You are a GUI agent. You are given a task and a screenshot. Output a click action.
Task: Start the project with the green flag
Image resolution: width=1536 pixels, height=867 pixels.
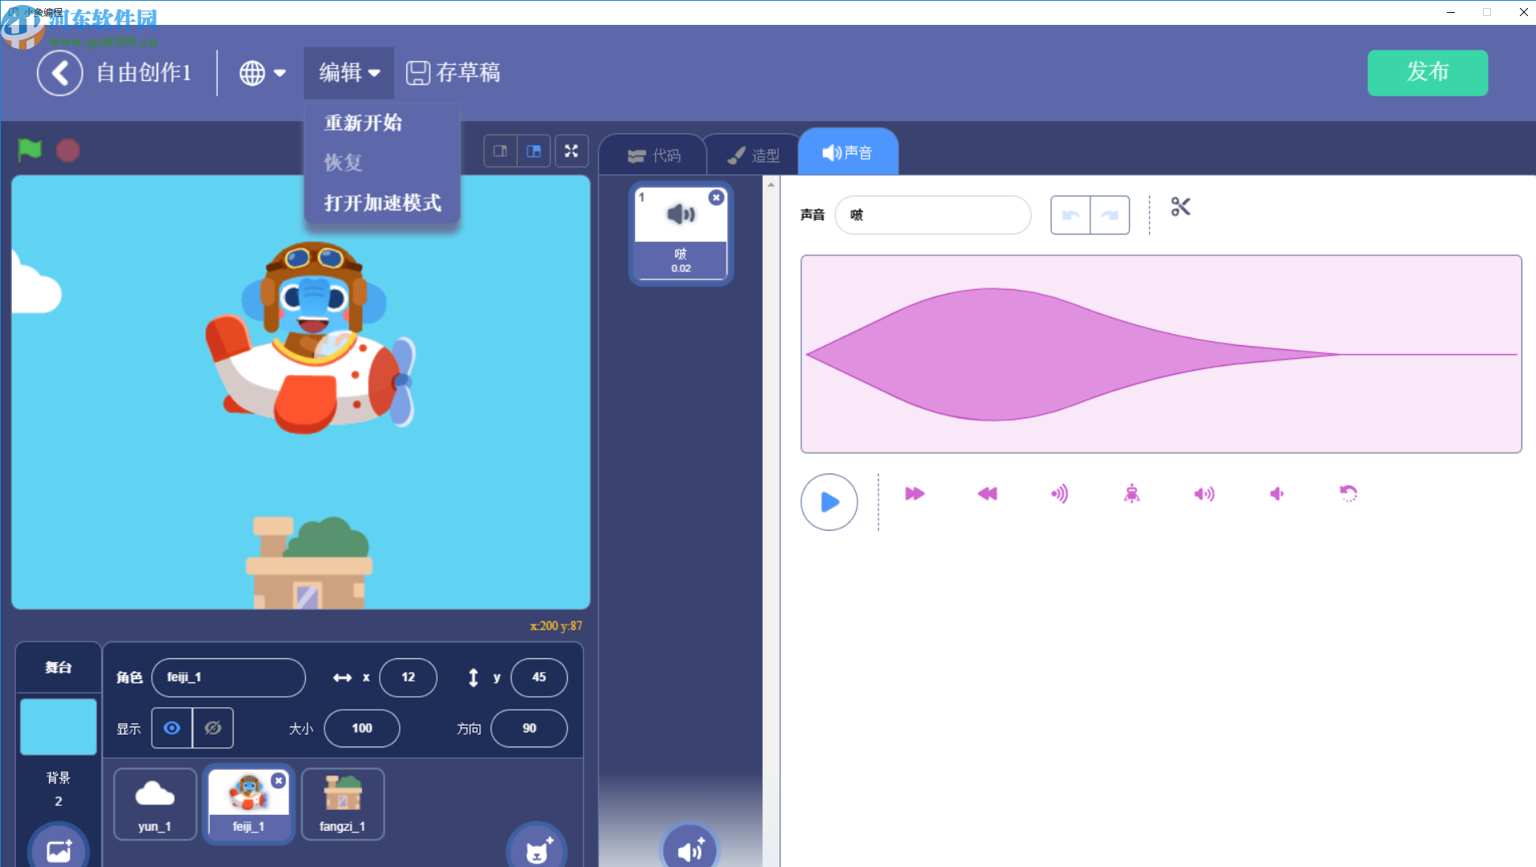30,149
